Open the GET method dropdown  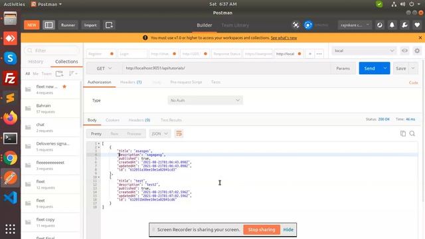point(104,68)
